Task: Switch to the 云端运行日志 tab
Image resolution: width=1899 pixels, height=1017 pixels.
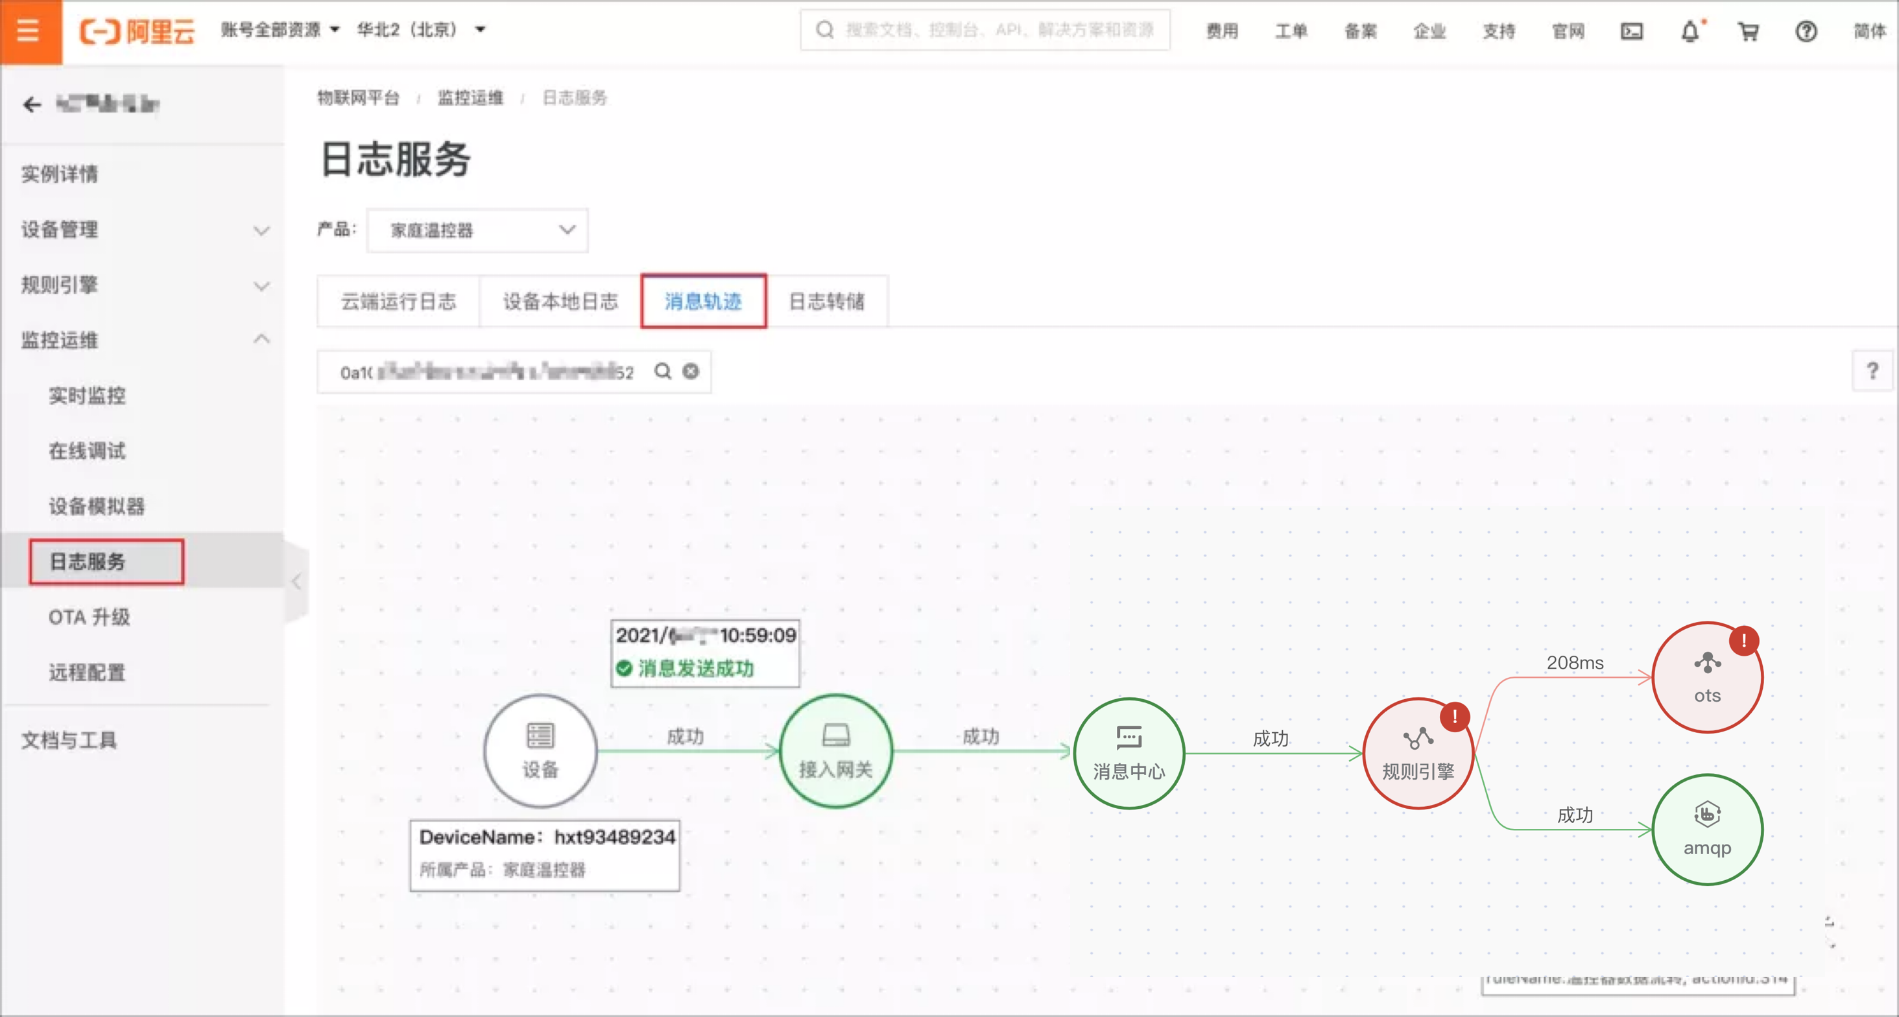Action: click(x=398, y=301)
